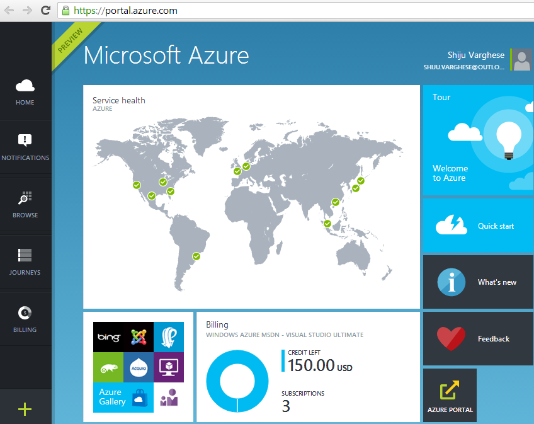Open the Billing donut icon in sidebar

tap(25, 313)
